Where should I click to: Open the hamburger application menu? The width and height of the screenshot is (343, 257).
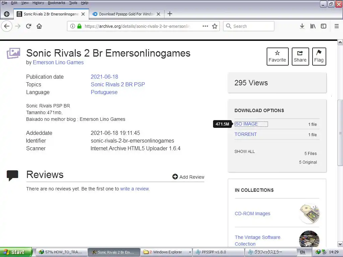[x=337, y=26]
